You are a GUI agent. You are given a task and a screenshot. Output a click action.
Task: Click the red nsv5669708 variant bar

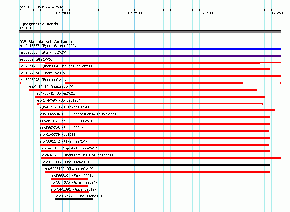(x=155, y=131)
